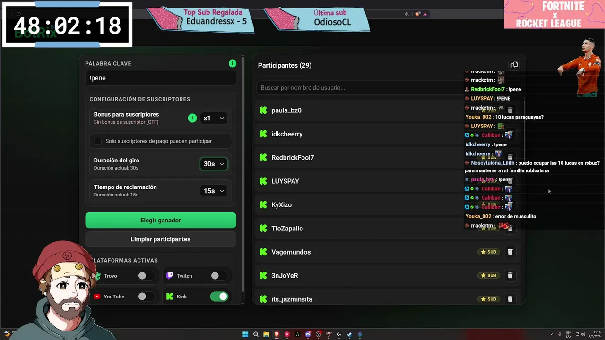
Task: Click the Kick logo beside TioZapallo
Action: [x=263, y=228]
